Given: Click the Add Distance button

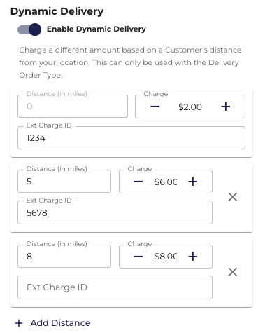Looking at the screenshot, I should 52,323.
